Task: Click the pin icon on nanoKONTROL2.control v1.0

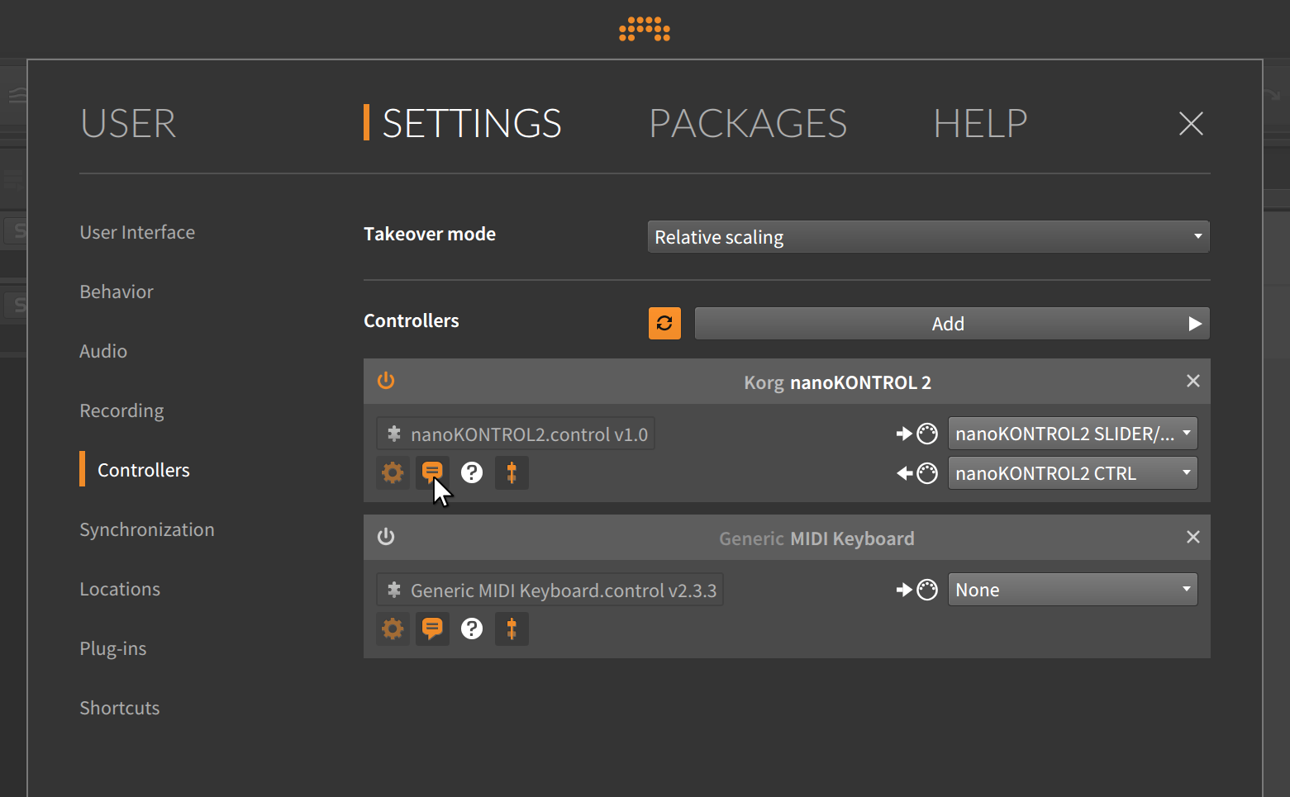Action: [x=394, y=433]
